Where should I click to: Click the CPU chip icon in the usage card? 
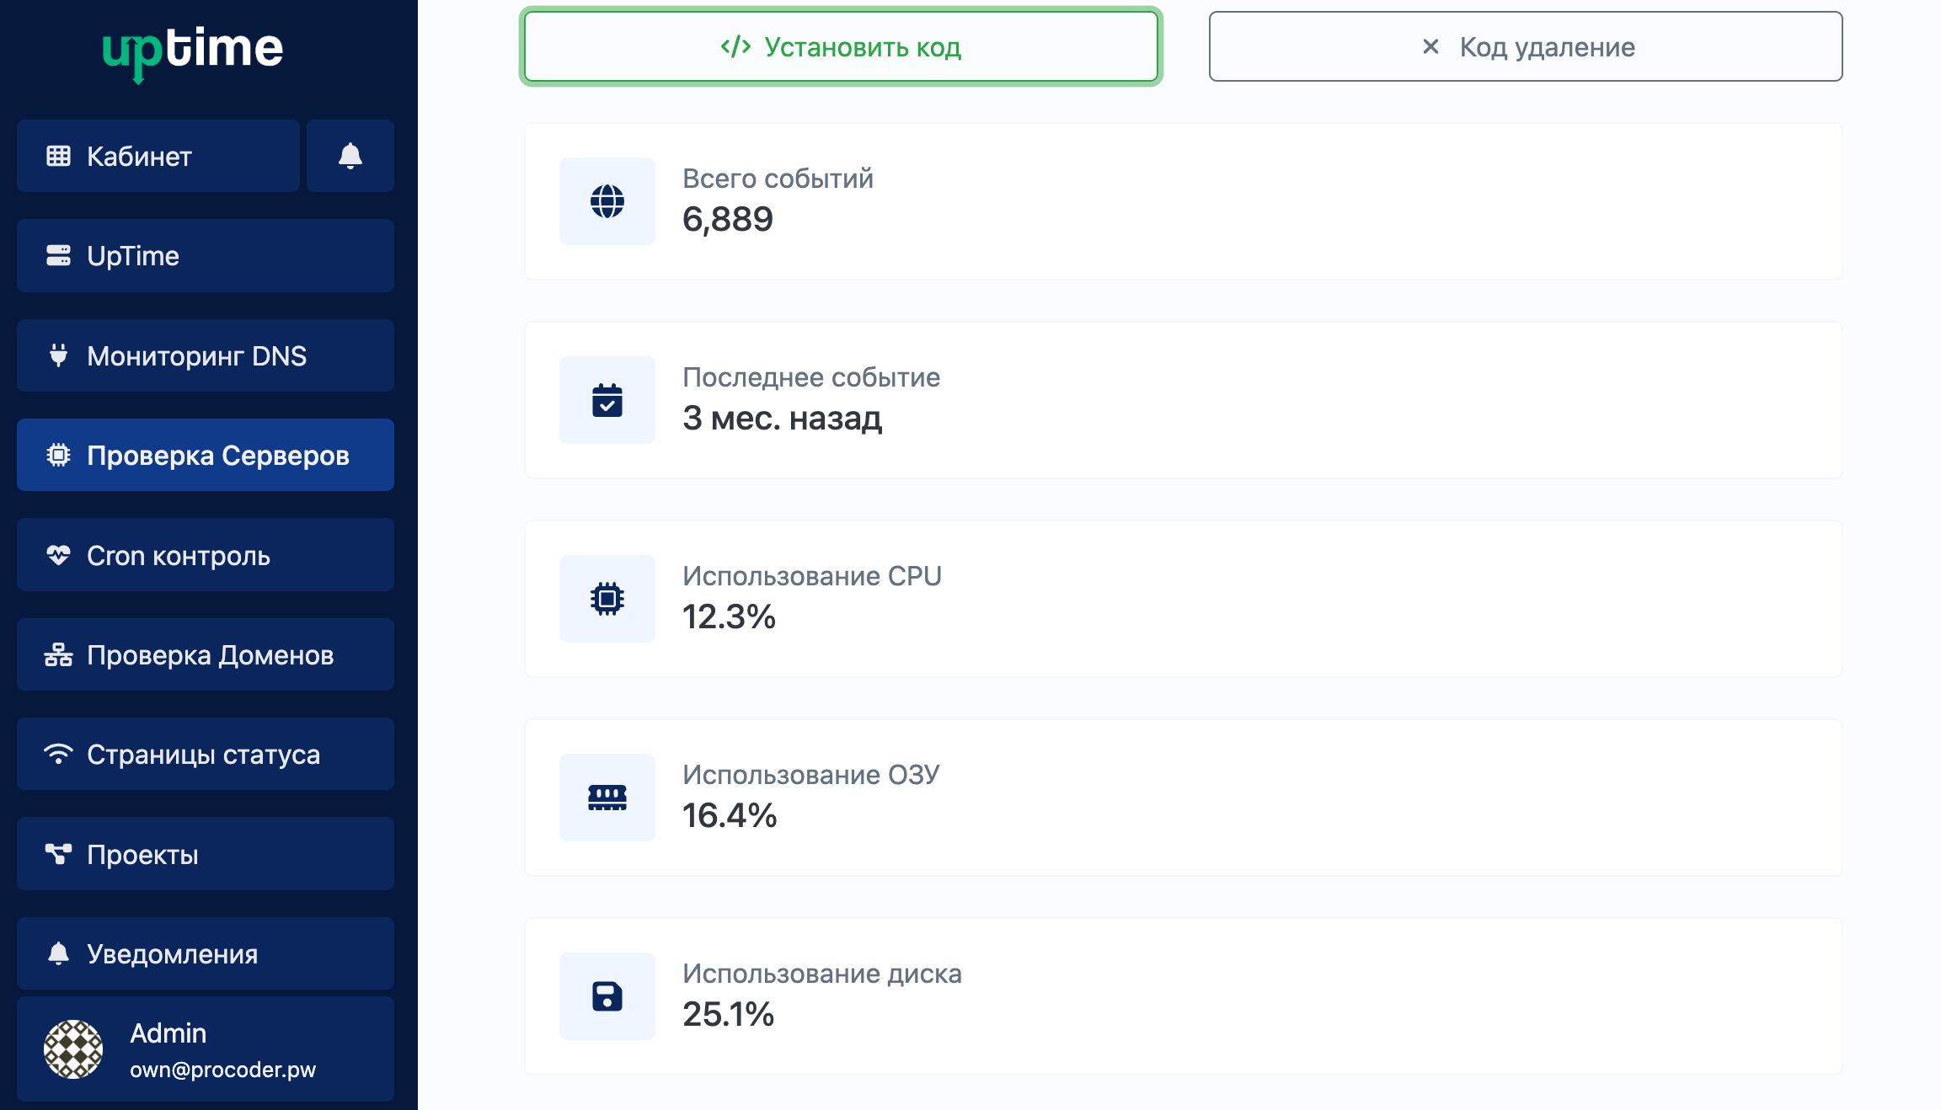point(607,599)
